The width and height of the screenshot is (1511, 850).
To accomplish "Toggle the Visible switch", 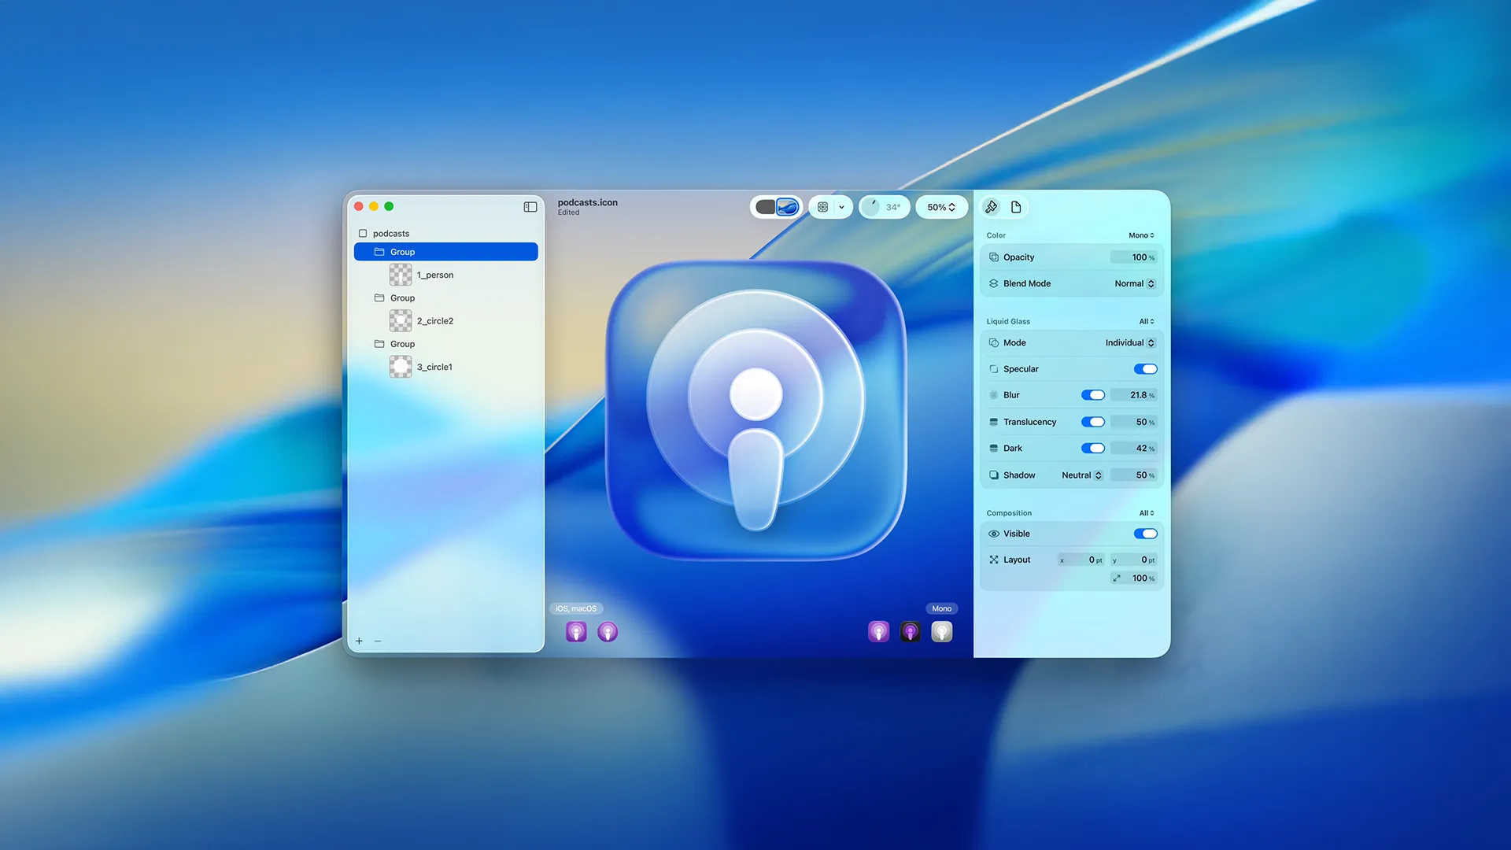I will pos(1145,534).
